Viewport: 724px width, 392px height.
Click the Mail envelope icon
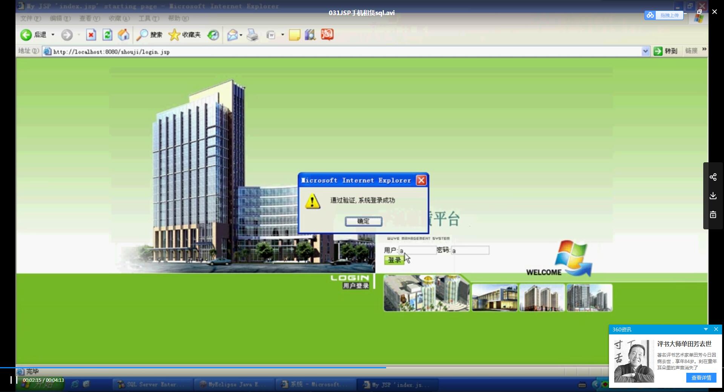[x=232, y=35]
